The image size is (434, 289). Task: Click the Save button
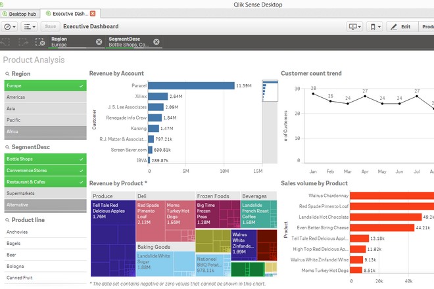[x=49, y=26]
